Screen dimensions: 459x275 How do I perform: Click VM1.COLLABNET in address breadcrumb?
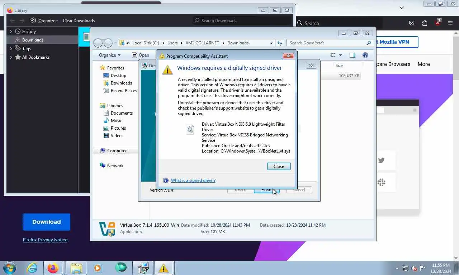[203, 43]
